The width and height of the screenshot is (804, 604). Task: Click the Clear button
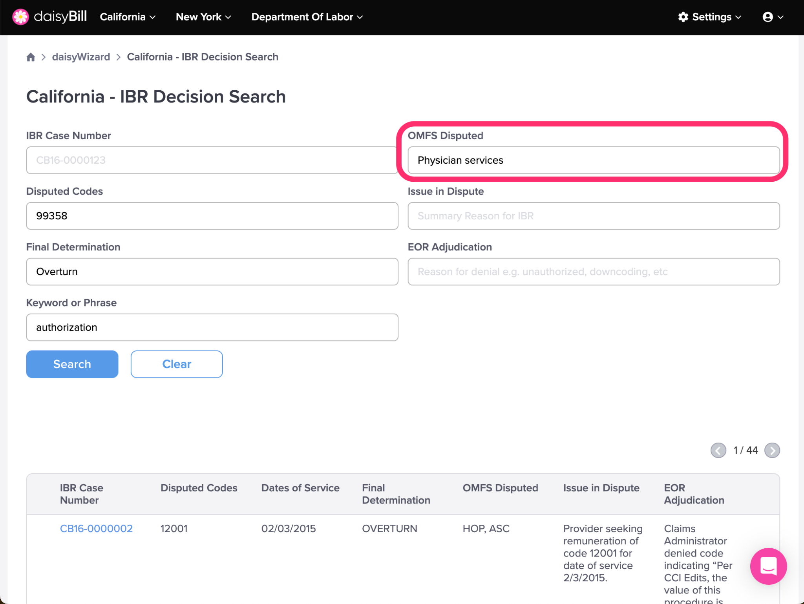177,364
